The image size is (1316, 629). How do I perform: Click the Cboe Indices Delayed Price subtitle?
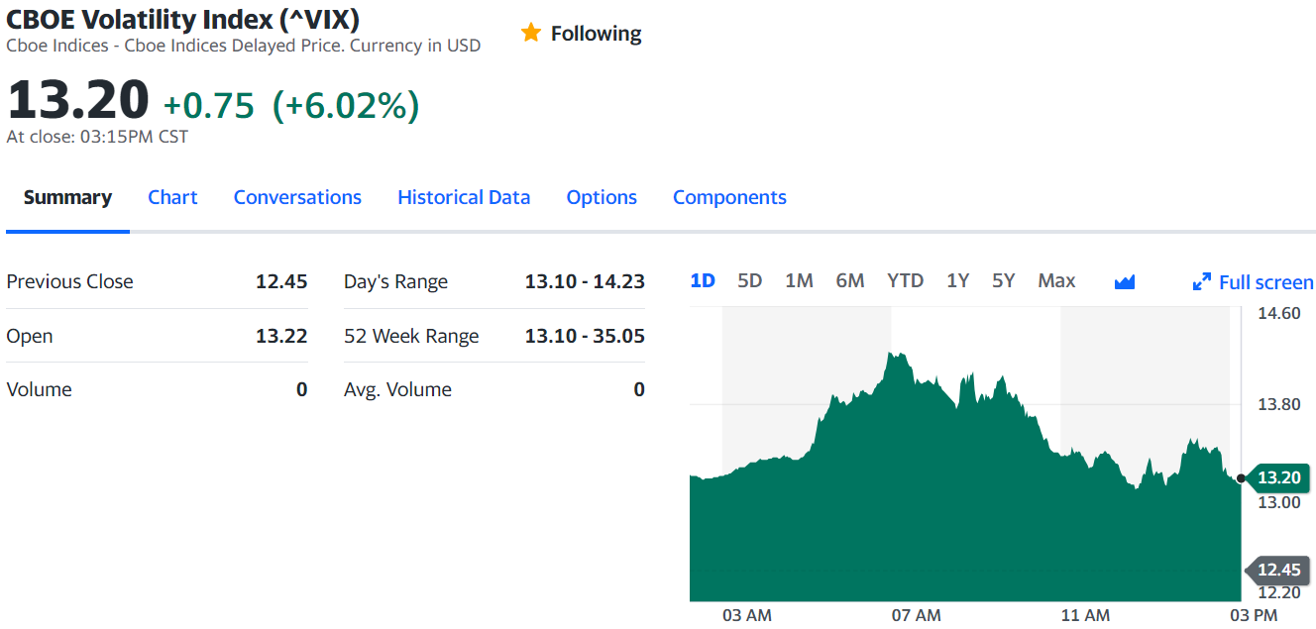point(243,46)
